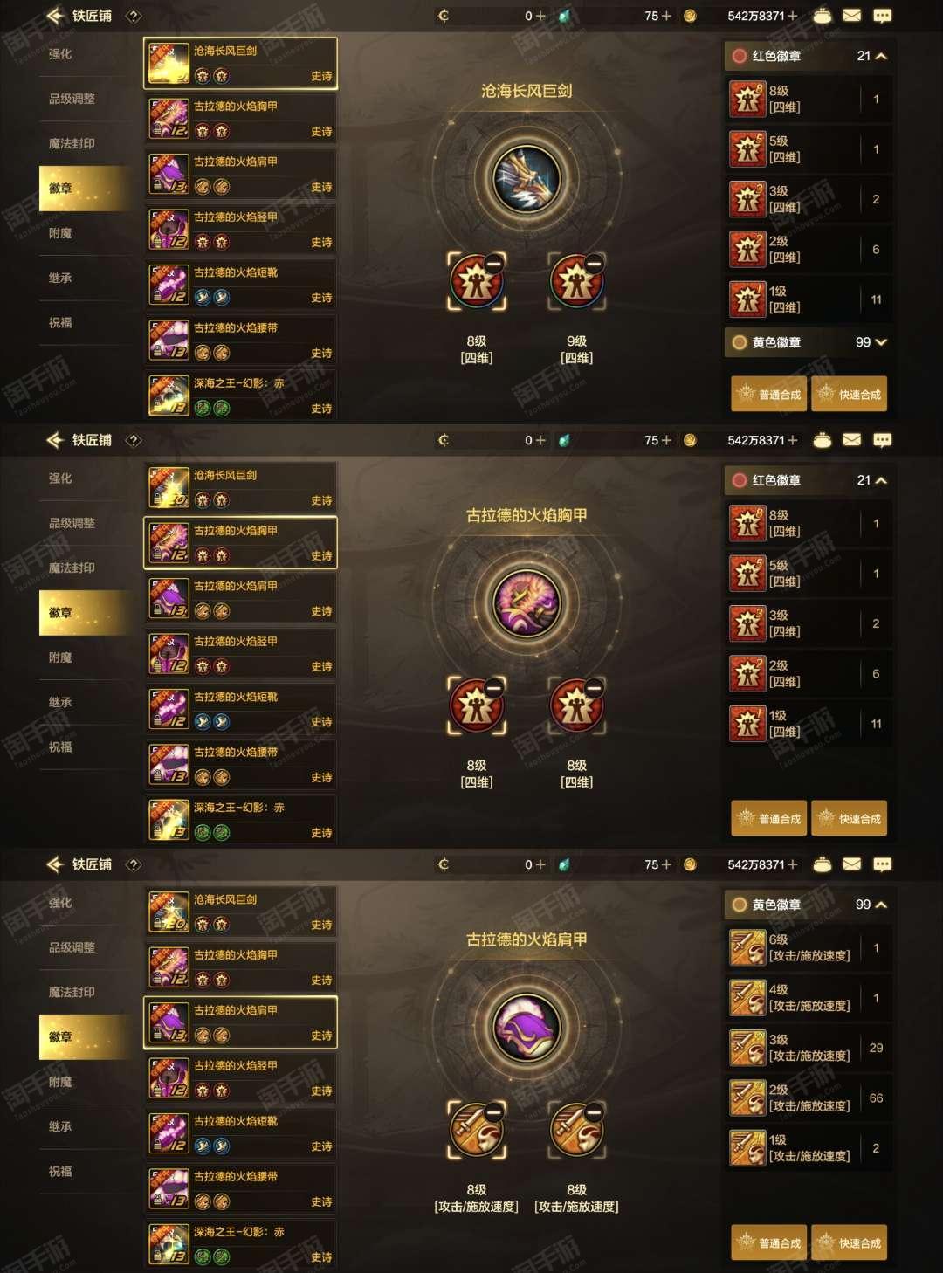Select the 4级 攻击/施放速度 yellow emblem

tap(809, 998)
